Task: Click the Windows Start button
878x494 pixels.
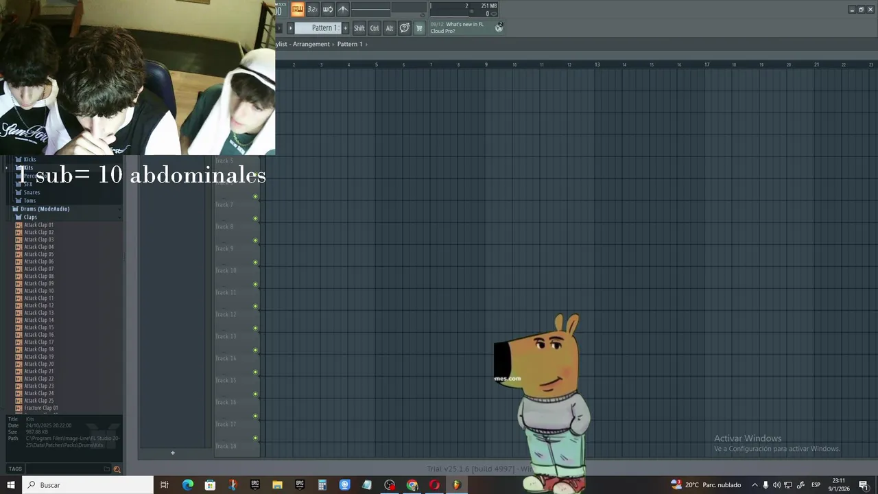Action: (11, 485)
